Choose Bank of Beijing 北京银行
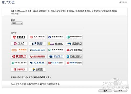This screenshot has height=94, width=131. tap(19, 56)
